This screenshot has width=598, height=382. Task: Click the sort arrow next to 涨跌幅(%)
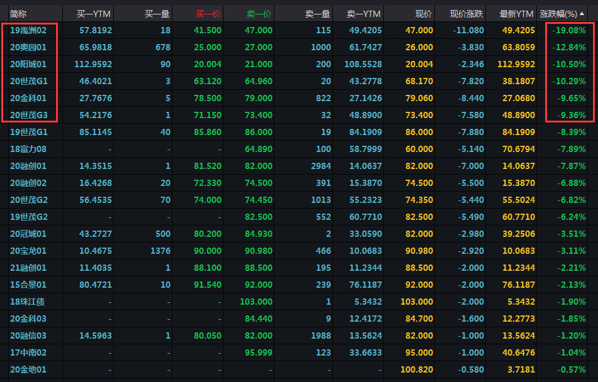pos(582,14)
